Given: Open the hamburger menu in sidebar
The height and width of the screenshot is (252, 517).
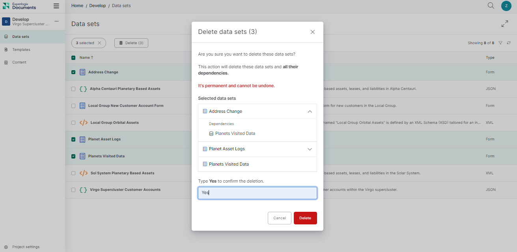Looking at the screenshot, I should point(56,6).
